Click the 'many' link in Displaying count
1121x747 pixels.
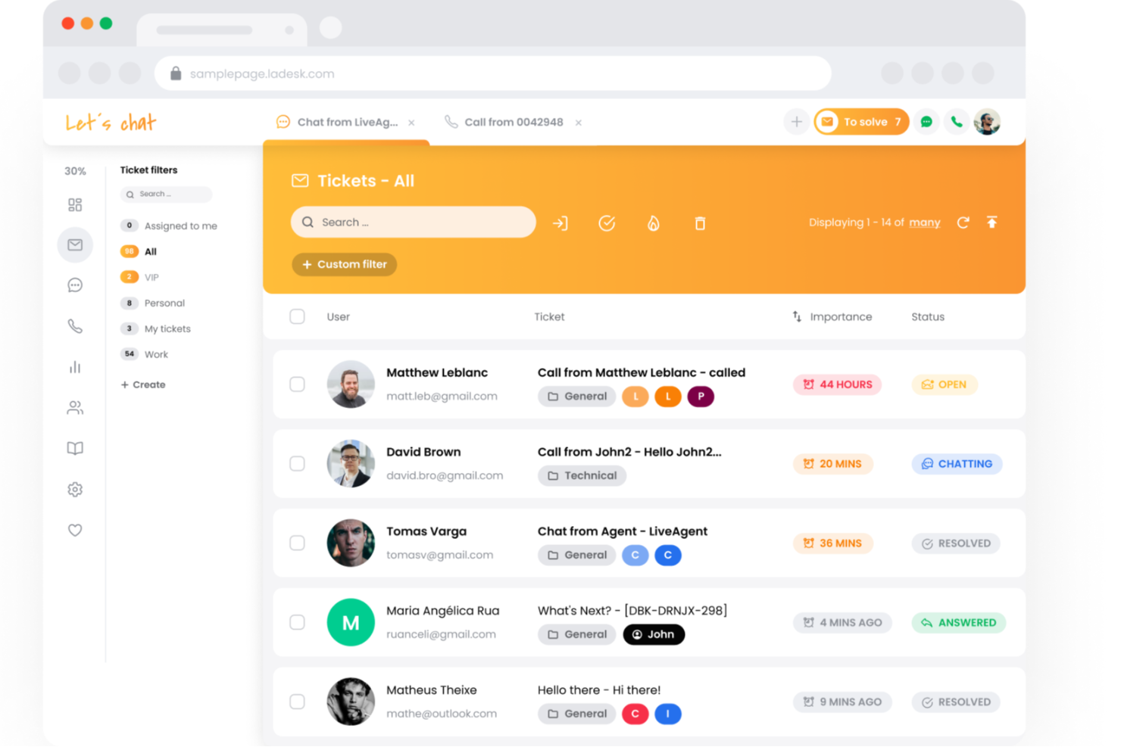[924, 222]
